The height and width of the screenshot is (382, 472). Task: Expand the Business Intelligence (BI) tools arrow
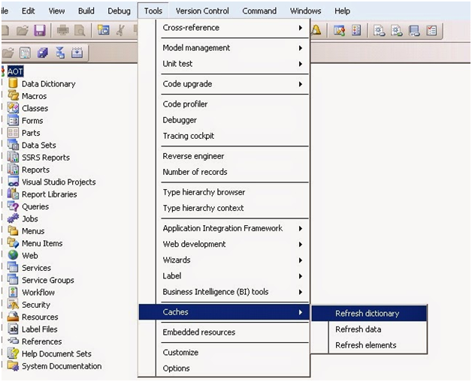[x=300, y=292]
